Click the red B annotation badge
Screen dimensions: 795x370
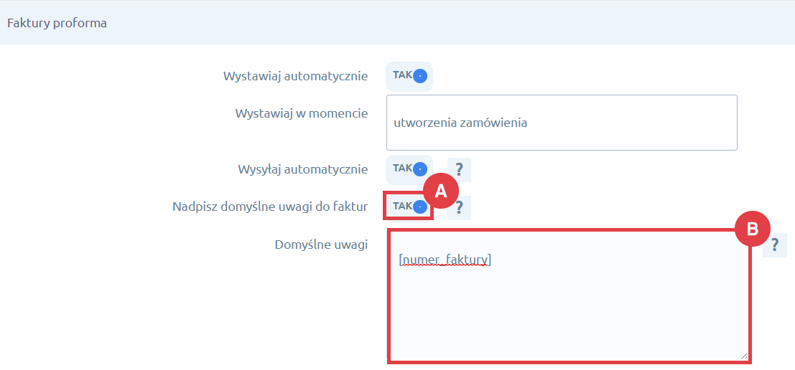753,229
